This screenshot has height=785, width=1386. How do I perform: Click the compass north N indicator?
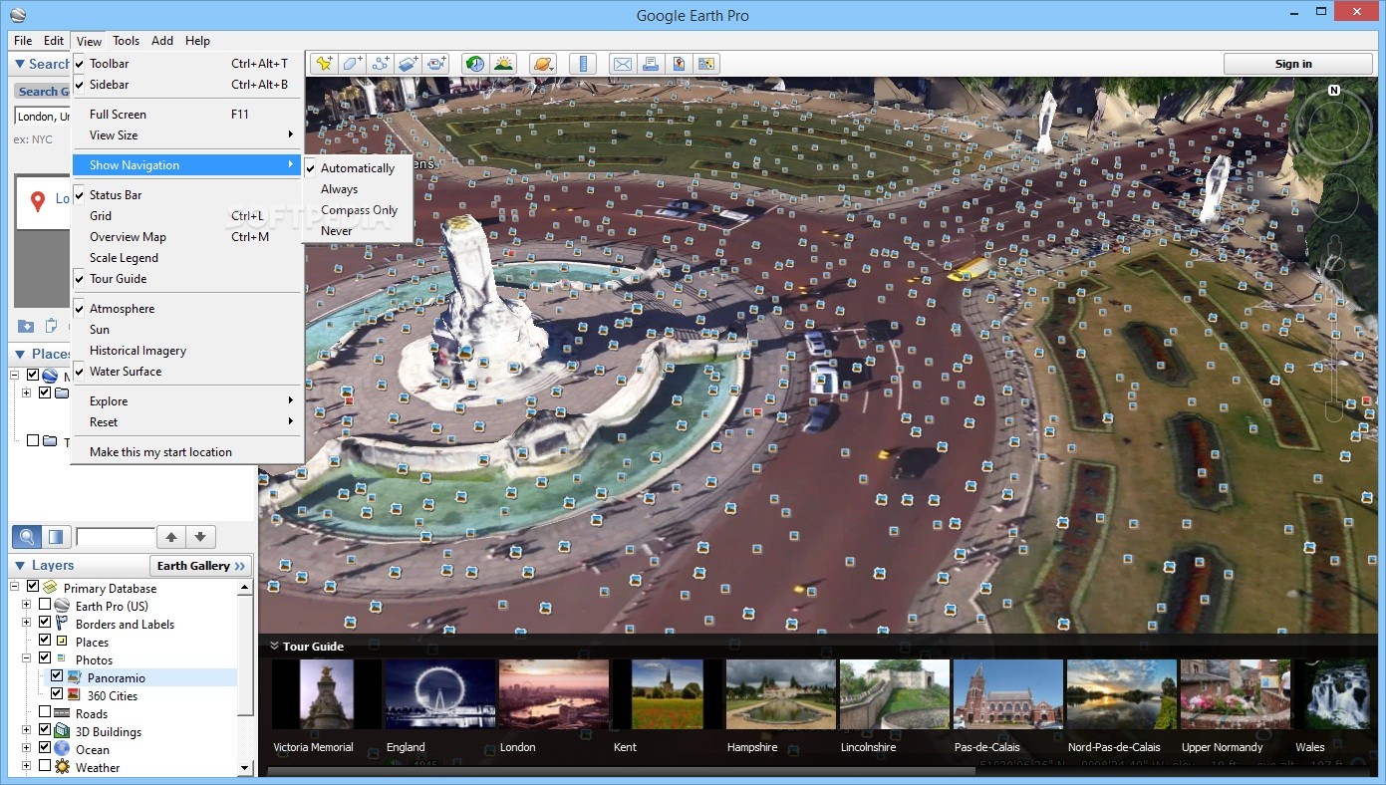1333,90
